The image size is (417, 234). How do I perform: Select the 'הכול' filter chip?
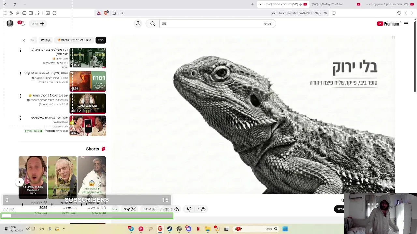(x=101, y=40)
